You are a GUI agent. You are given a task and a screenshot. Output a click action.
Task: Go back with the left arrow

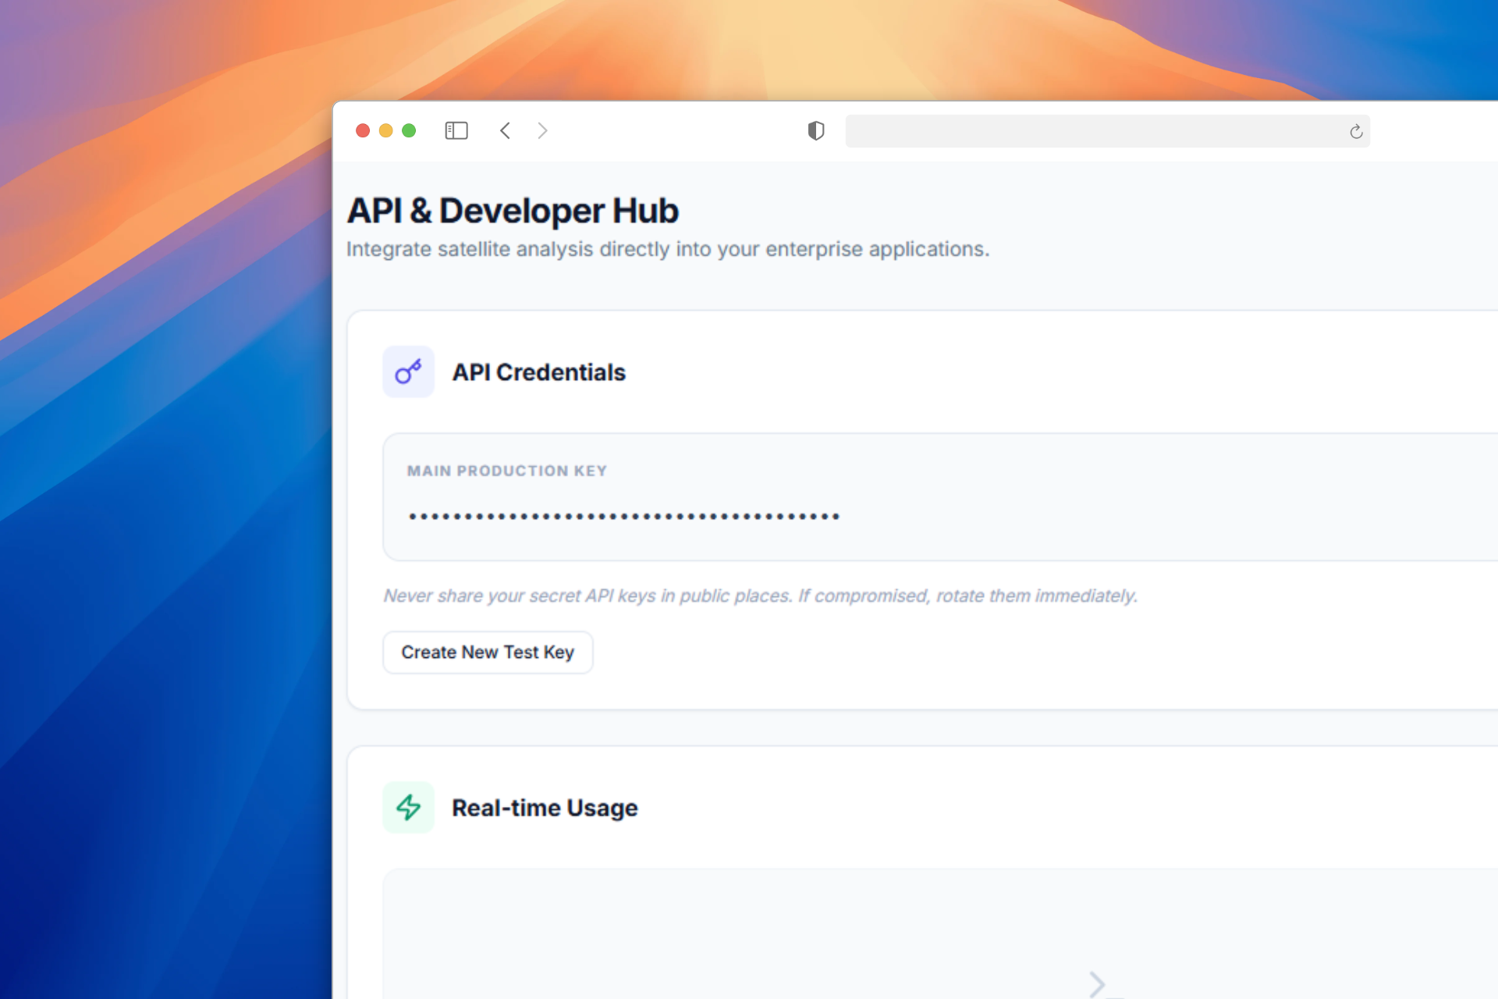(x=506, y=131)
